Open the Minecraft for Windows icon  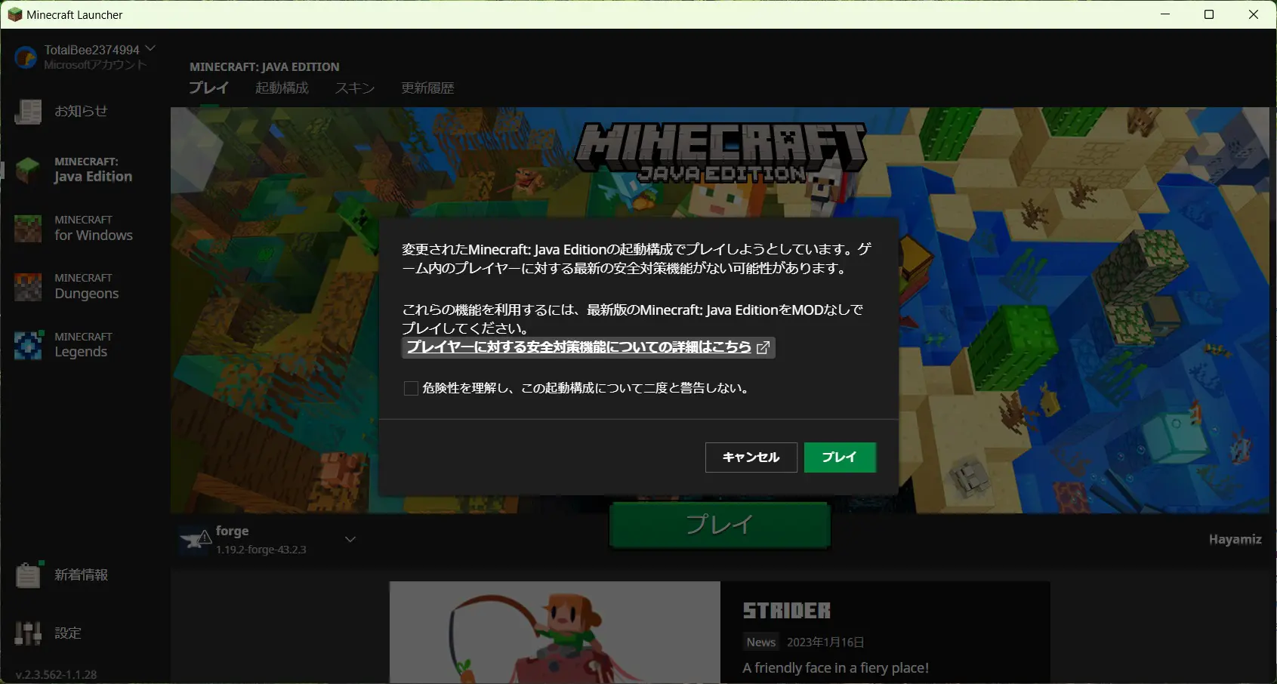[29, 228]
